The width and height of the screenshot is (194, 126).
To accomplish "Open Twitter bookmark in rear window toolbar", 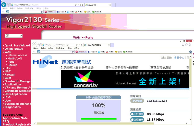I will [71, 12].
